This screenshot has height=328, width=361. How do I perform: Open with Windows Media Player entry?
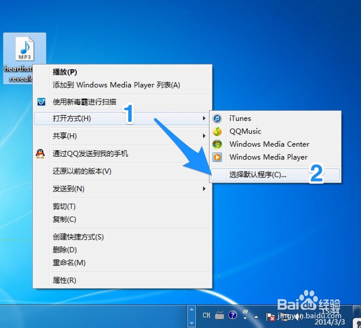pos(275,157)
